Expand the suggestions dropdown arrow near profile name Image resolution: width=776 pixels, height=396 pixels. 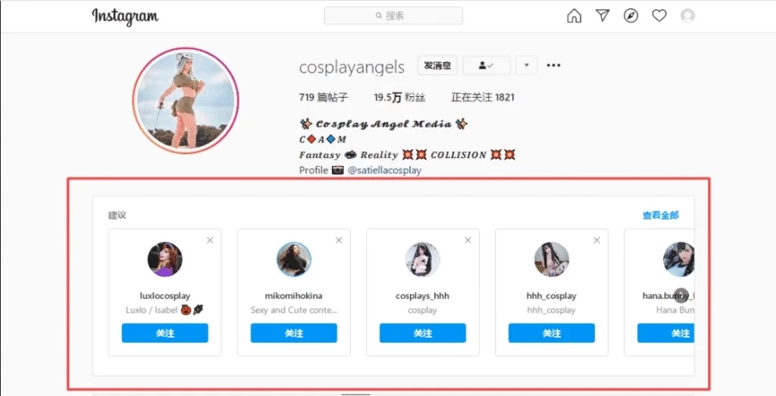[x=527, y=65]
